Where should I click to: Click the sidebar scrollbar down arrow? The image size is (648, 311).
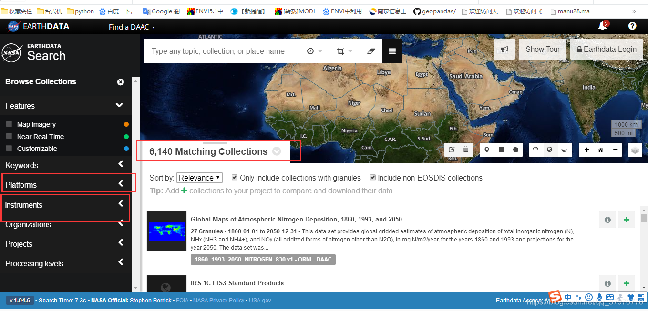click(135, 287)
